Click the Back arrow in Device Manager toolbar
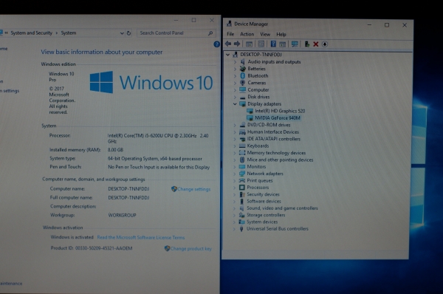Viewport: 443px width, 294px height. tap(228, 44)
